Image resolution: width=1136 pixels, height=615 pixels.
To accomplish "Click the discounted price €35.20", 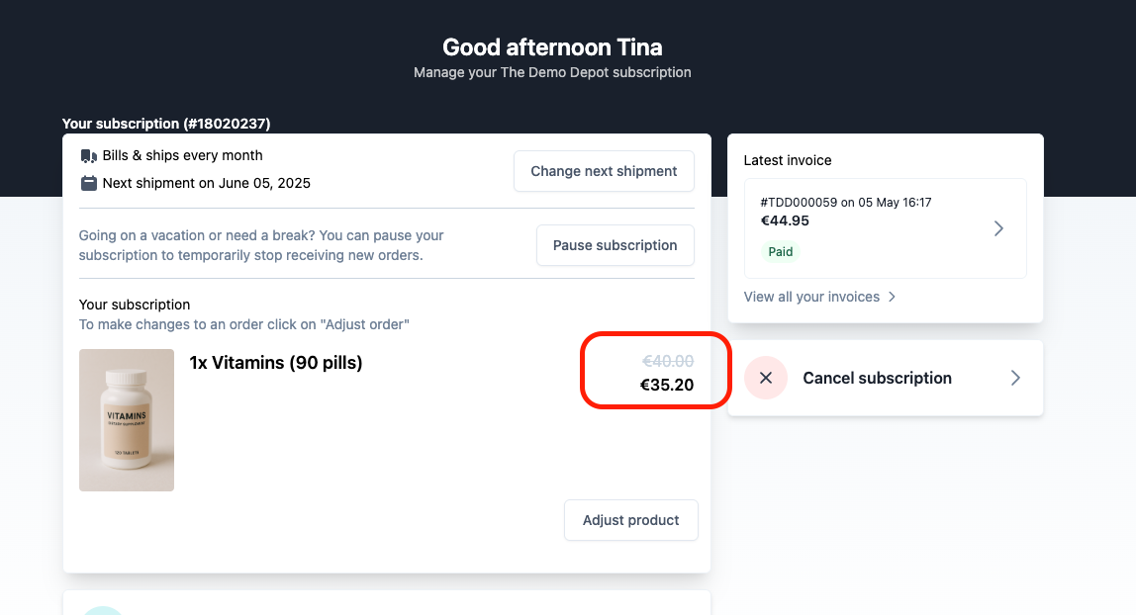I will [x=667, y=385].
